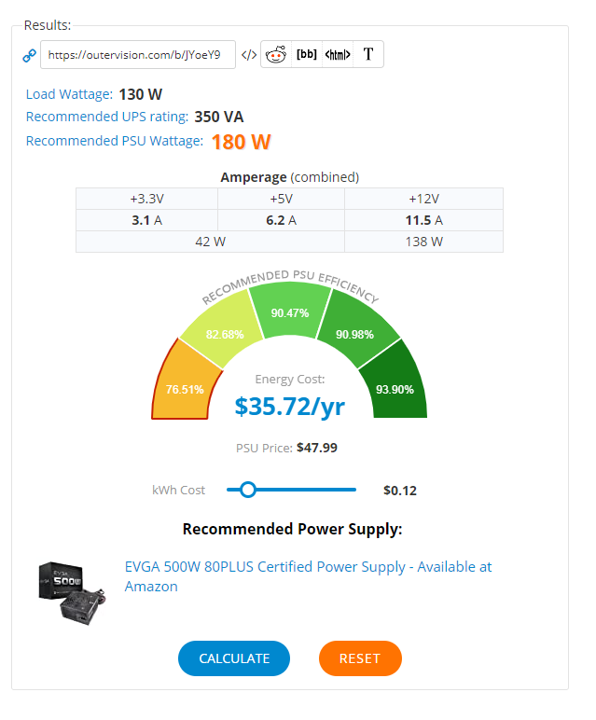Screen dimensions: 596x720
Task: Copy results in BBCode format
Action: (x=307, y=54)
